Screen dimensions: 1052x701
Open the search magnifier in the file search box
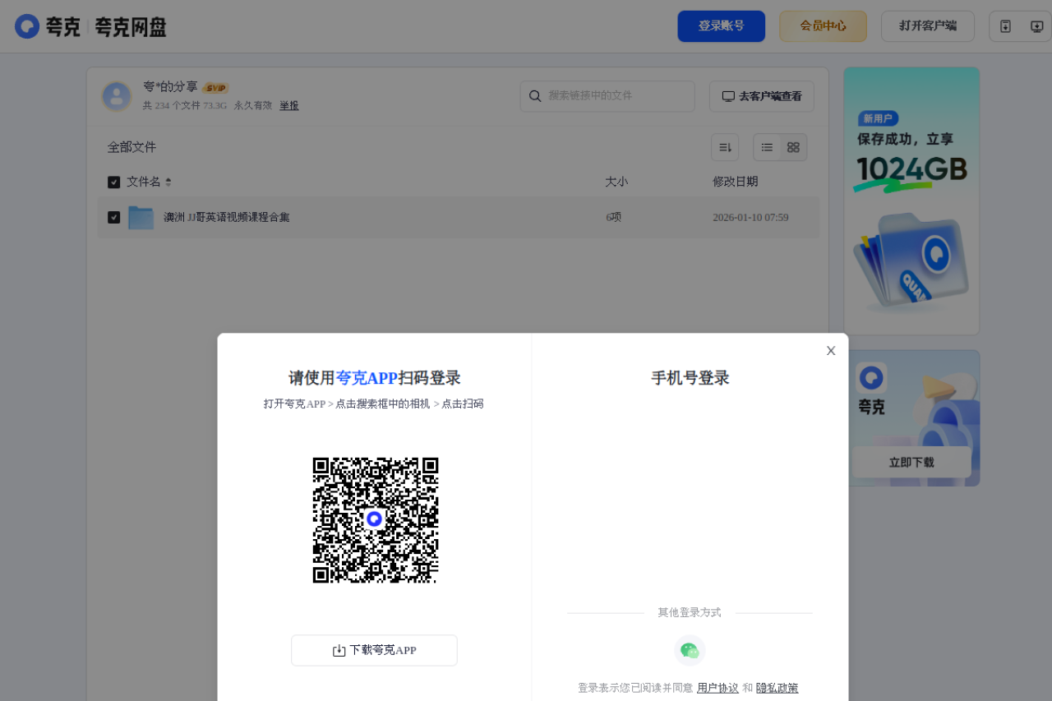click(x=535, y=96)
